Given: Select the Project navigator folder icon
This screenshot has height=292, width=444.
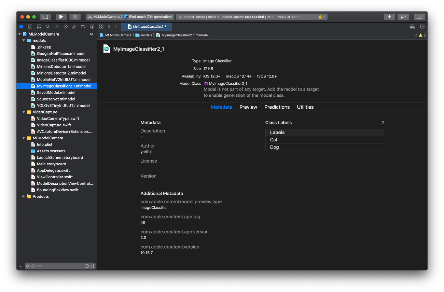Looking at the screenshot, I should [x=22, y=27].
